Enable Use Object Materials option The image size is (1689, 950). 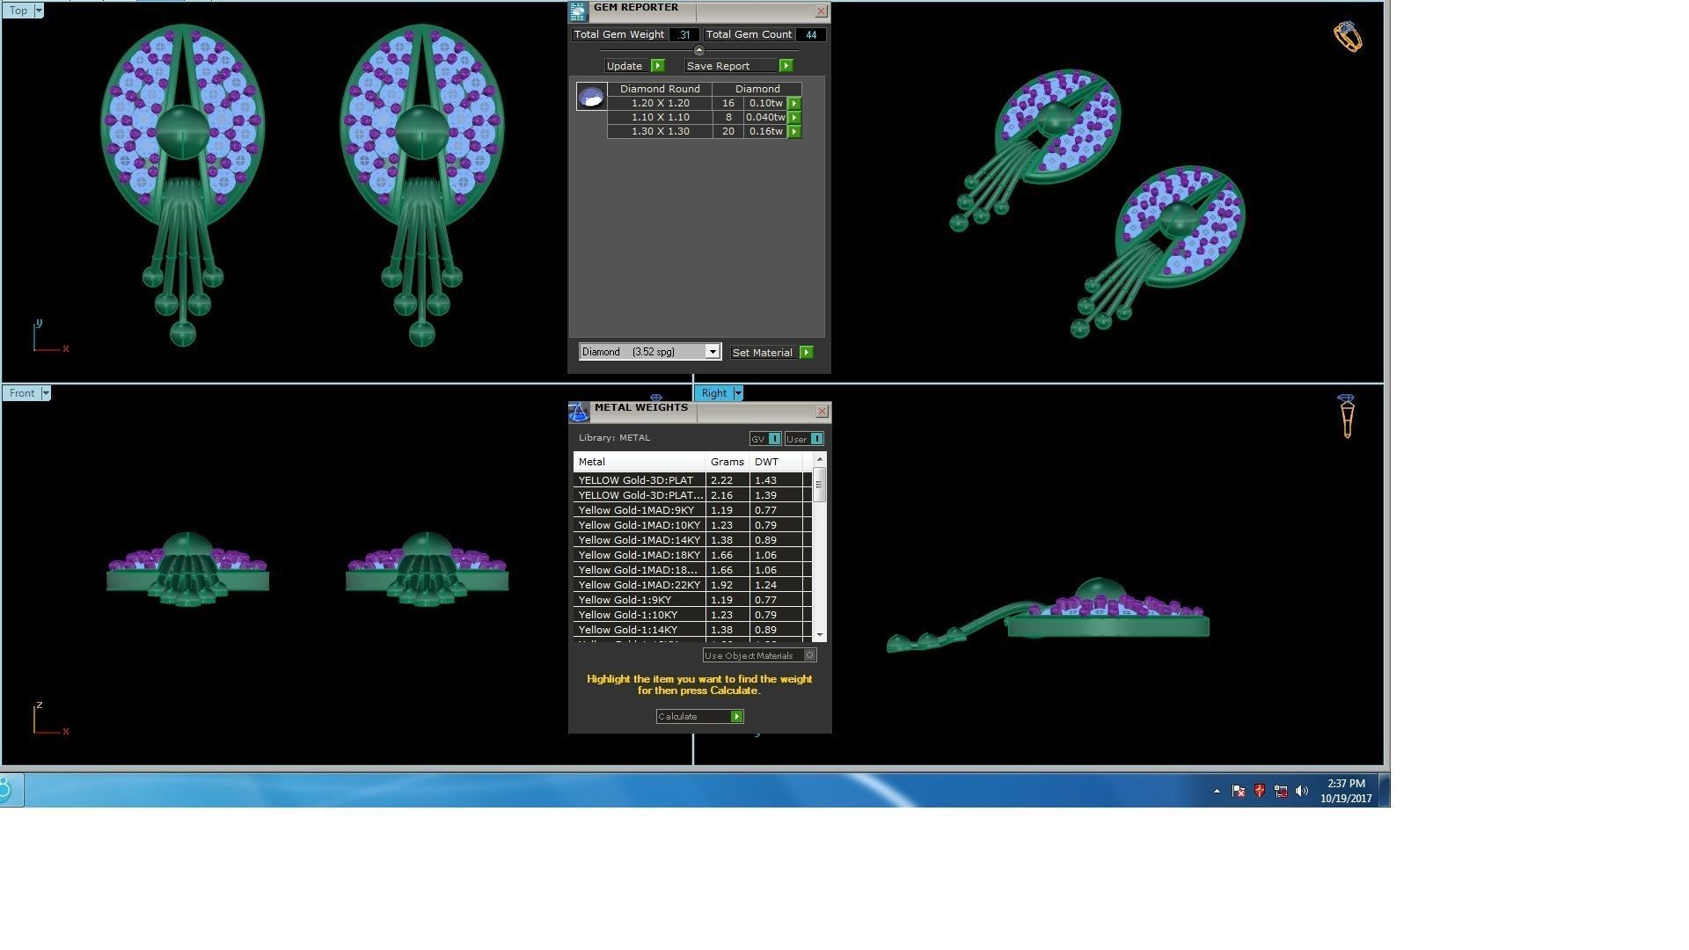click(810, 655)
